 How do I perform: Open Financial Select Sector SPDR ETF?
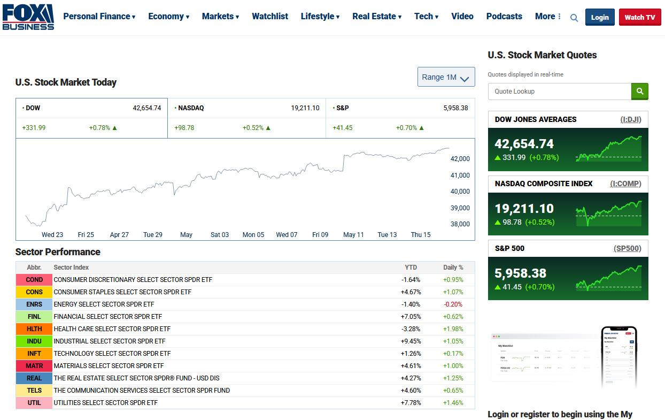pos(108,317)
